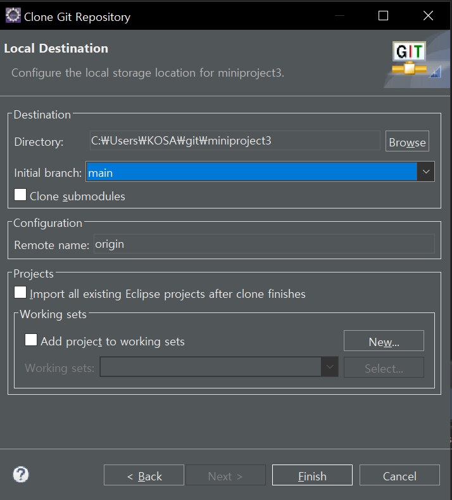The height and width of the screenshot is (500, 452).
Task: Tick Add project to working sets
Action: point(31,340)
